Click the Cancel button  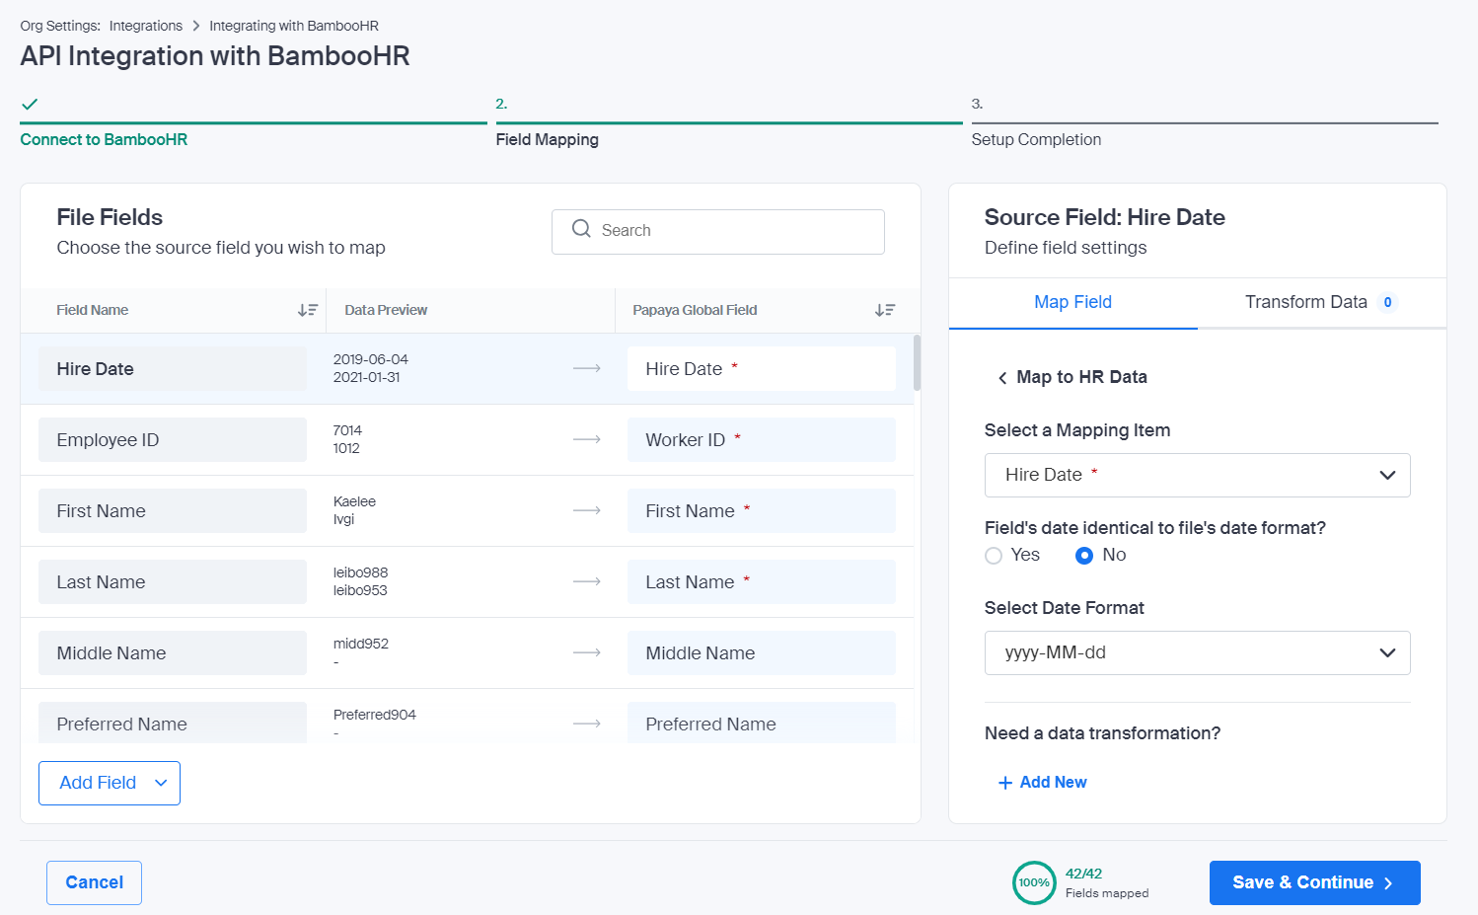(x=94, y=882)
